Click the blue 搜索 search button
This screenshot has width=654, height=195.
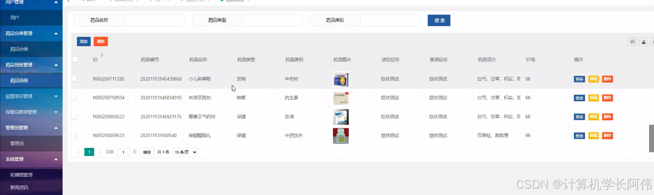(x=439, y=20)
